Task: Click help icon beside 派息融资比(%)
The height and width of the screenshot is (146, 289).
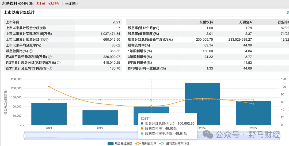Action: coord(31,51)
